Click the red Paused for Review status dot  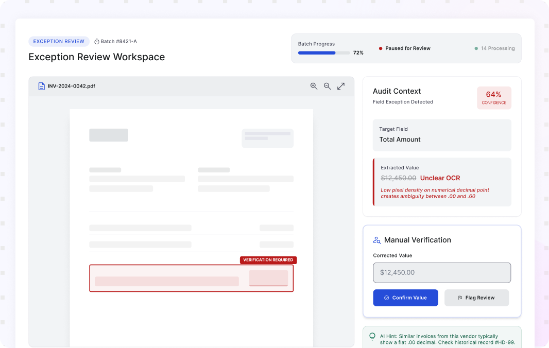pos(380,48)
